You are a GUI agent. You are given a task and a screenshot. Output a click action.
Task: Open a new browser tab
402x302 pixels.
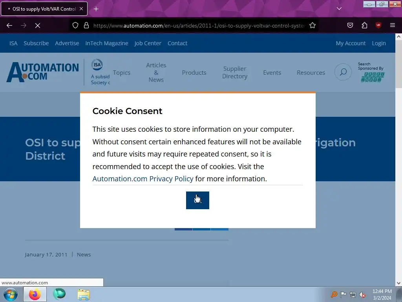[x=96, y=9]
